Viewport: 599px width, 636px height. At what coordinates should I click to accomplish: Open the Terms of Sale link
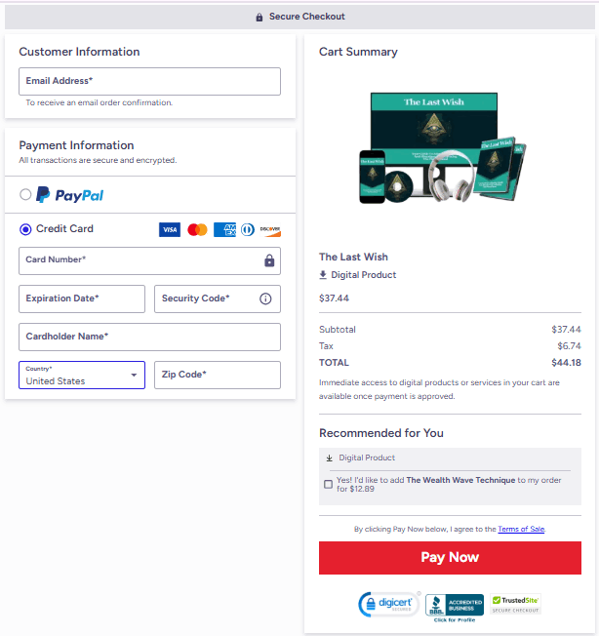click(x=521, y=529)
